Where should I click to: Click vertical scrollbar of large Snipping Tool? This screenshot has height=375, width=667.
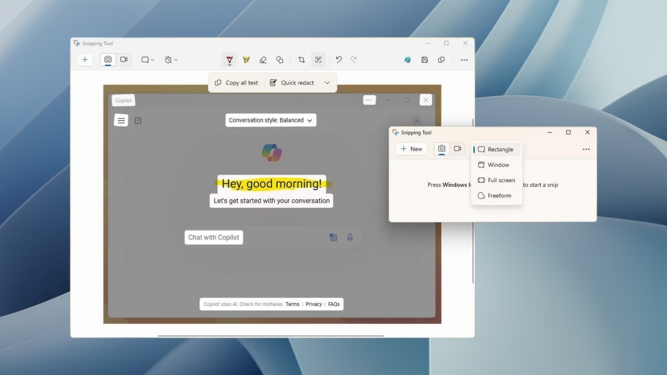473,201
